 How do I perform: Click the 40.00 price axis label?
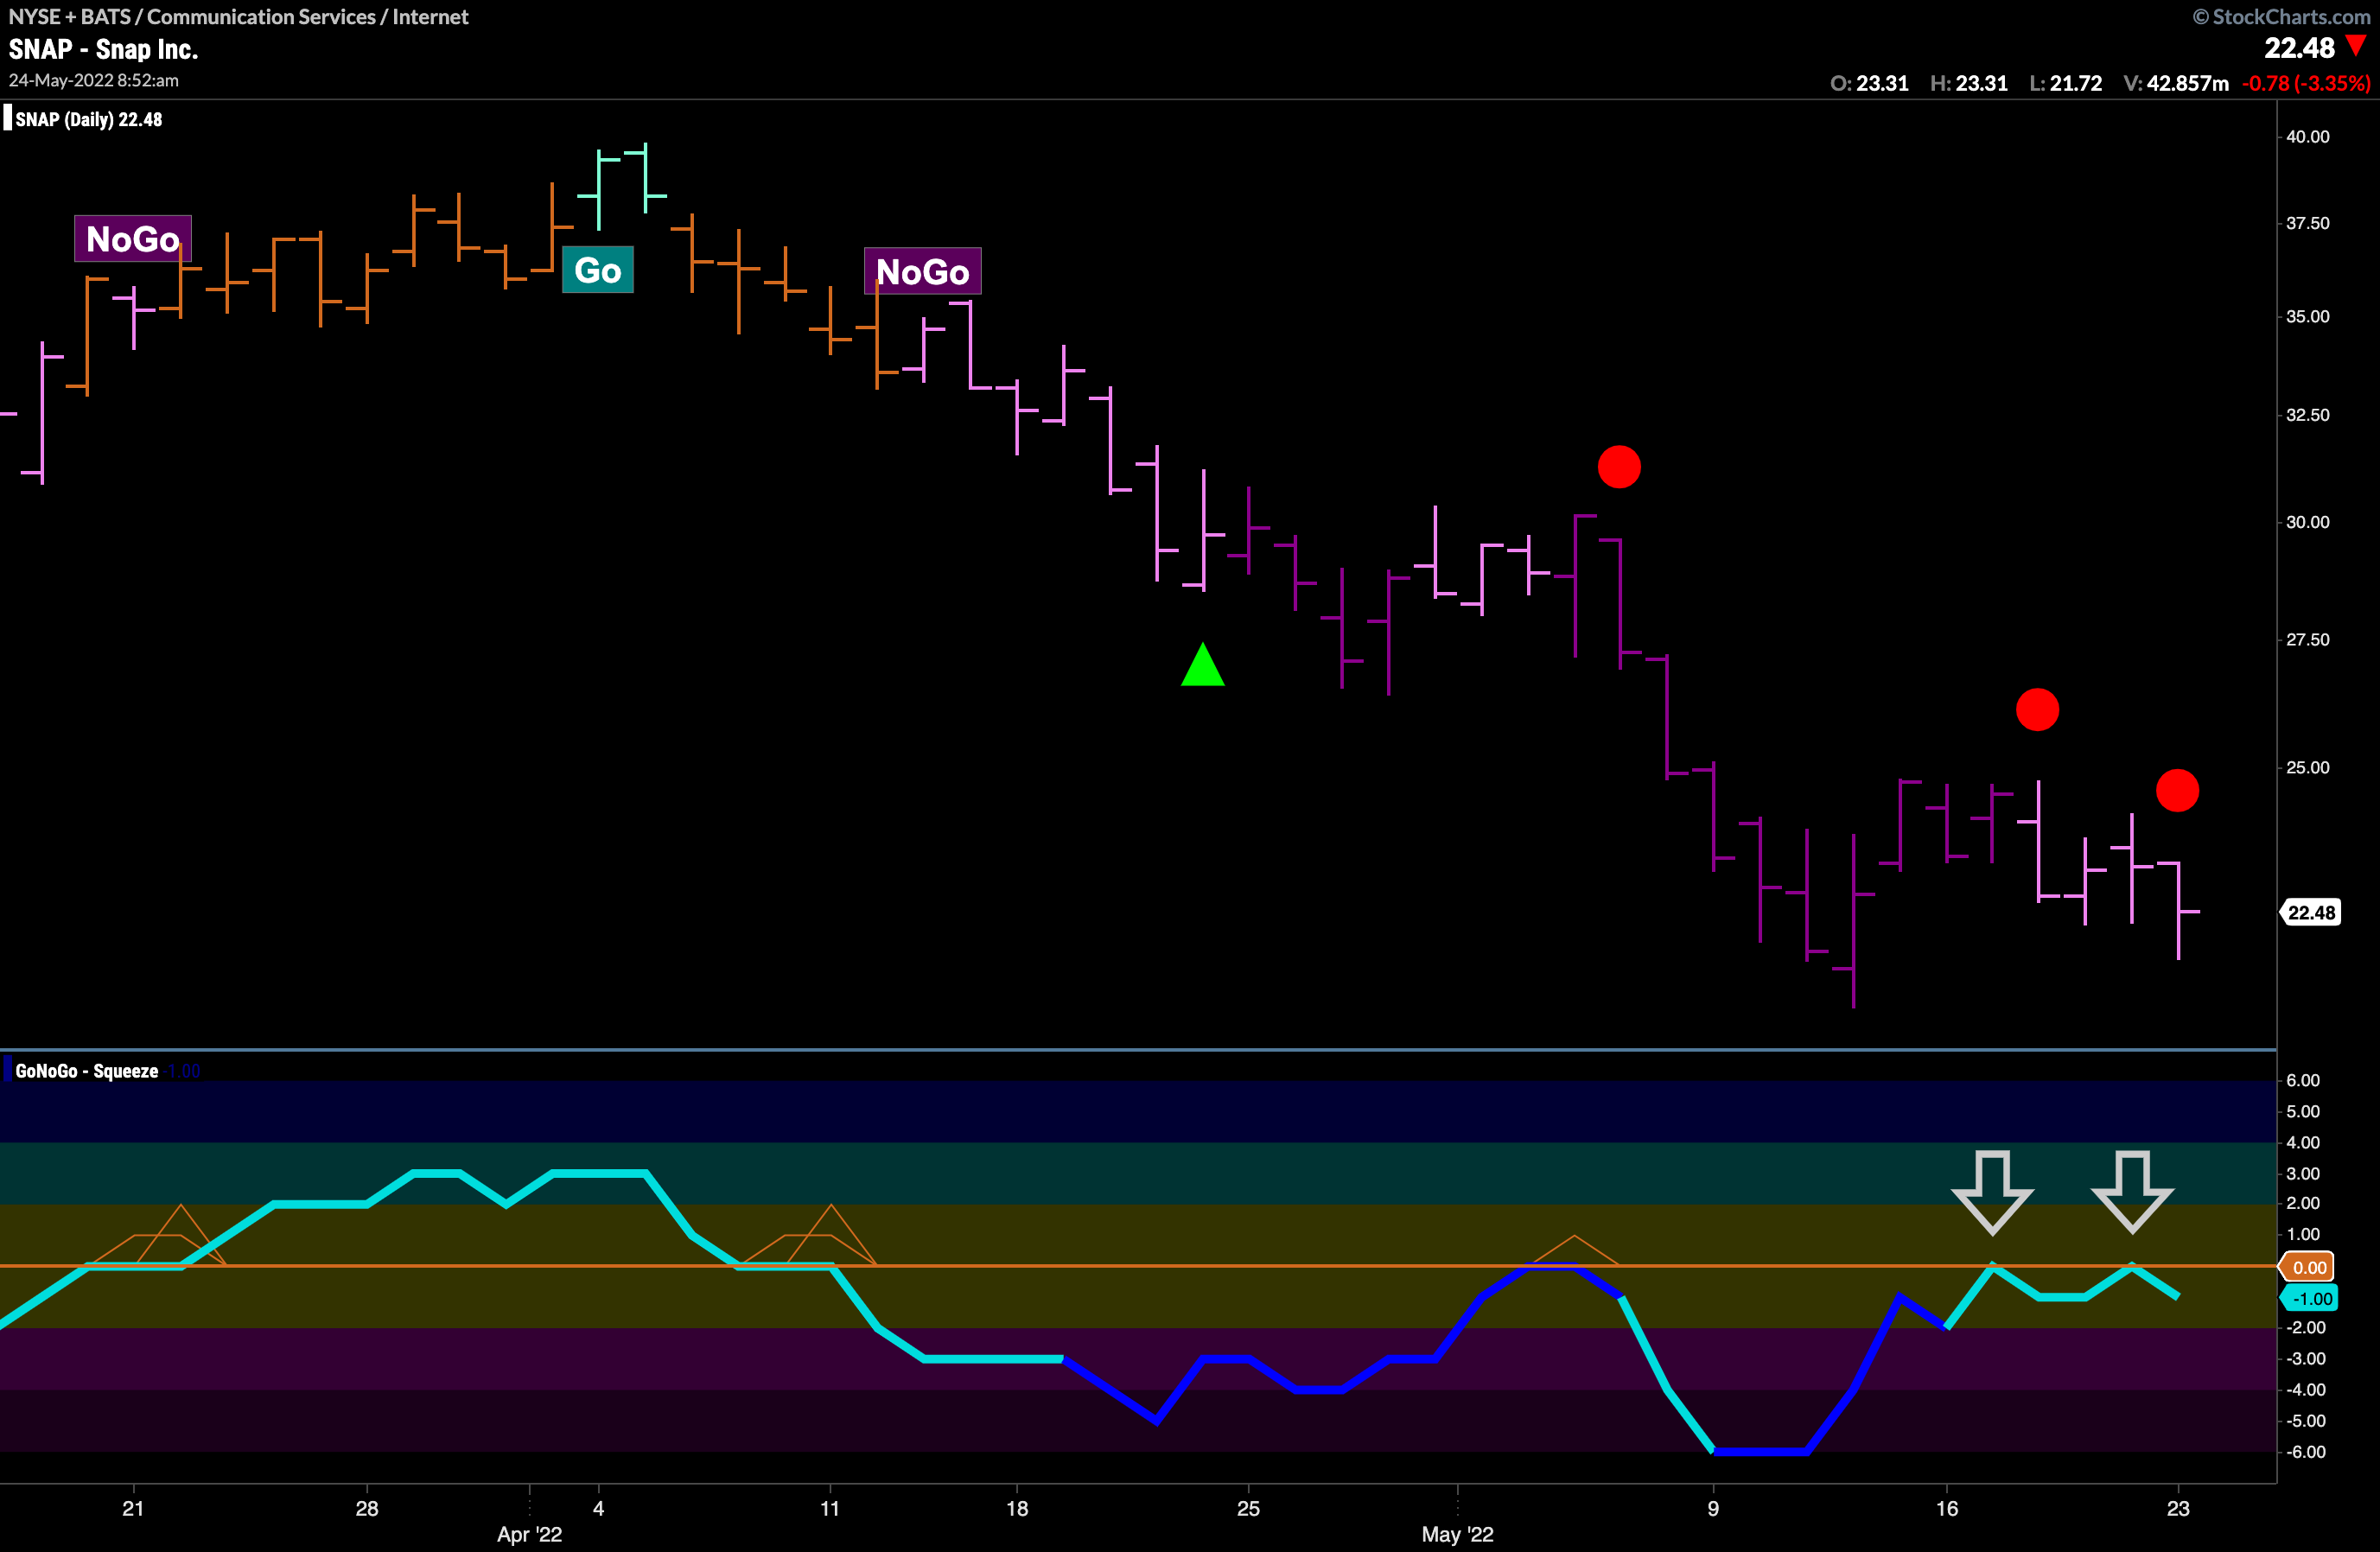tap(2308, 136)
